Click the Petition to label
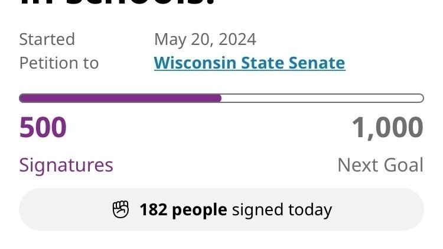Image resolution: width=443 pixels, height=249 pixels. [59, 63]
